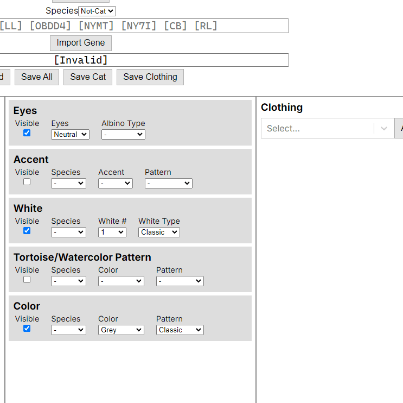403x403 pixels.
Task: Click the Import Gene button
Action: coord(81,43)
